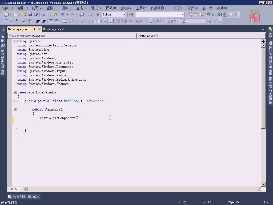Close the MainPage.xaml.cs tab
The height and width of the screenshot is (205, 273).
coord(39,29)
